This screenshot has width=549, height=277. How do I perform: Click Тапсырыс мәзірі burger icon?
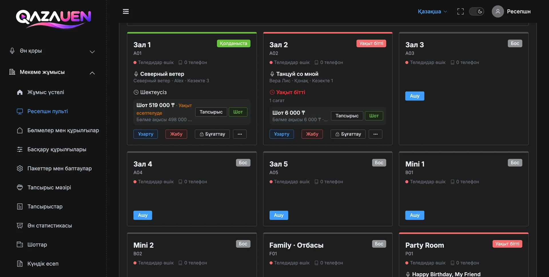20,188
